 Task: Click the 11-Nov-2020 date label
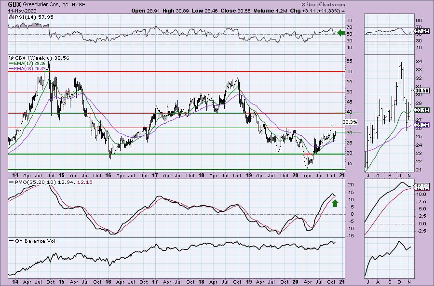(22, 11)
